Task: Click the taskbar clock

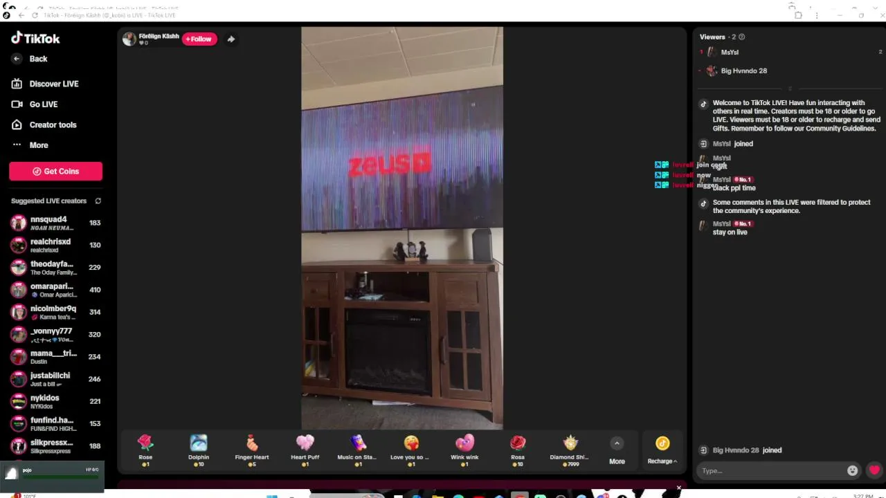Action: (x=863, y=495)
